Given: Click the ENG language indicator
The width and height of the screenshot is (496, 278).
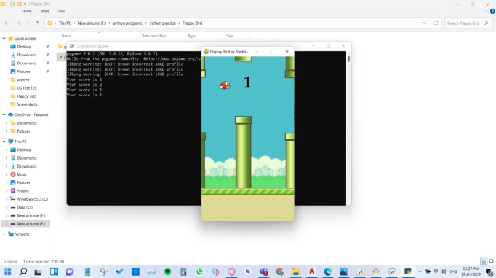Looking at the screenshot, I should pos(453,271).
